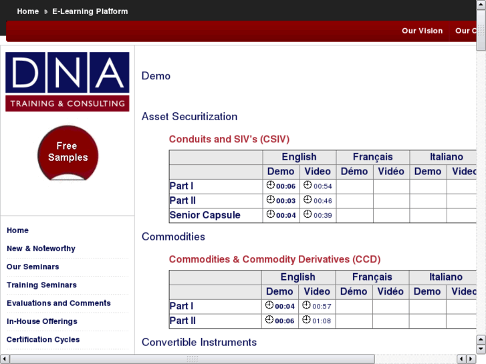Select E-Learning Platform in the breadcrumb
The width and height of the screenshot is (486, 364).
click(90, 11)
